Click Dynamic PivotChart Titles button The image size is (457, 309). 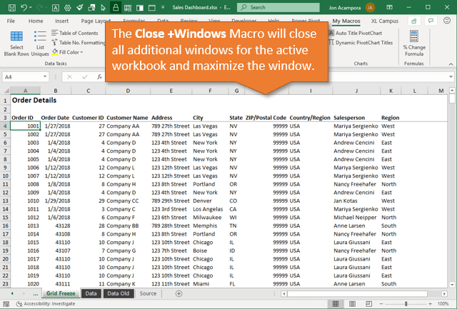click(368, 43)
